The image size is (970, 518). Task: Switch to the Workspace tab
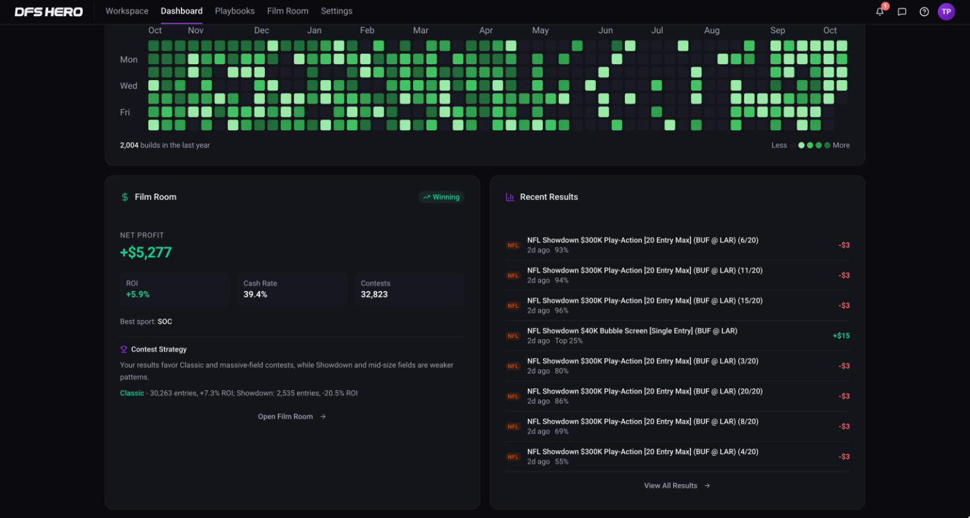tap(127, 11)
